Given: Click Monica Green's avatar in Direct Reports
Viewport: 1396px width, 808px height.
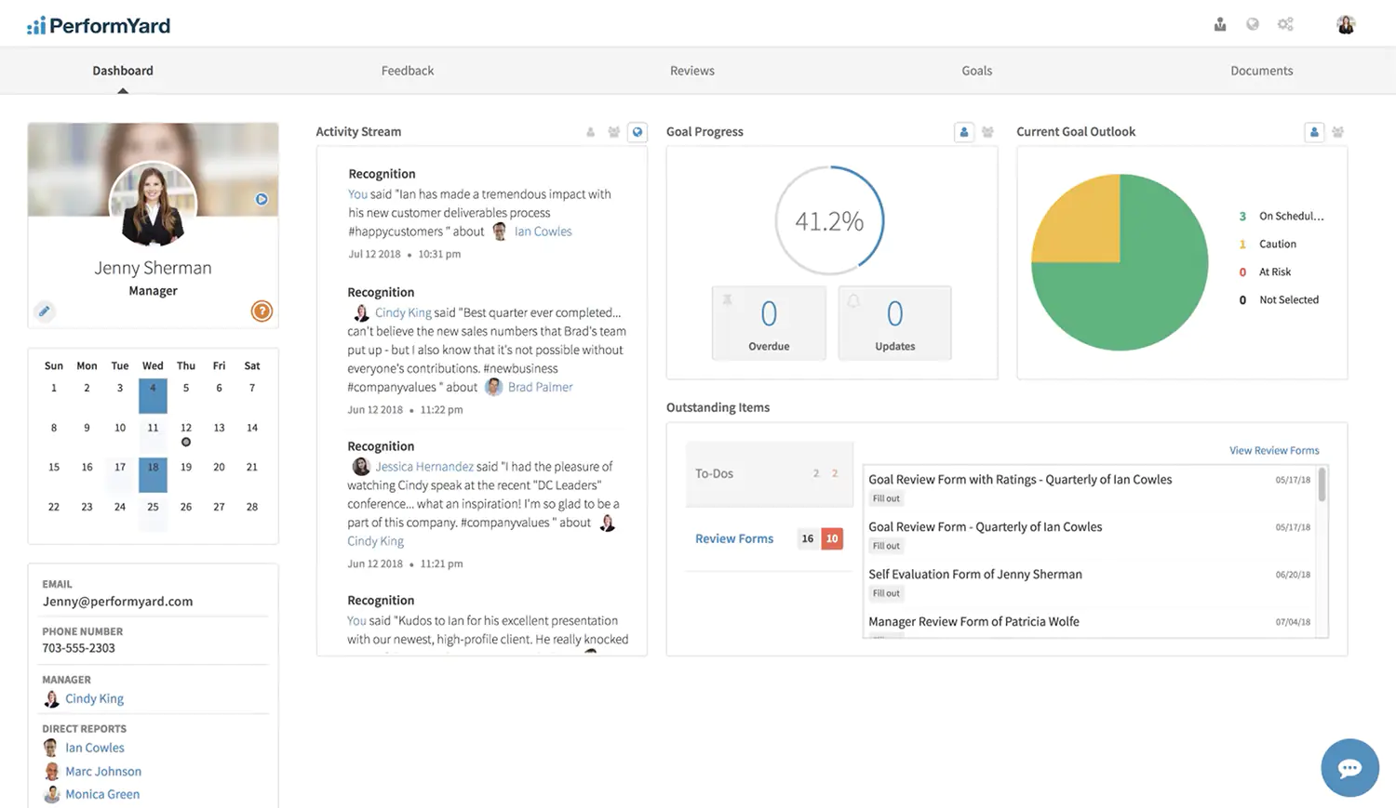Looking at the screenshot, I should 52,794.
